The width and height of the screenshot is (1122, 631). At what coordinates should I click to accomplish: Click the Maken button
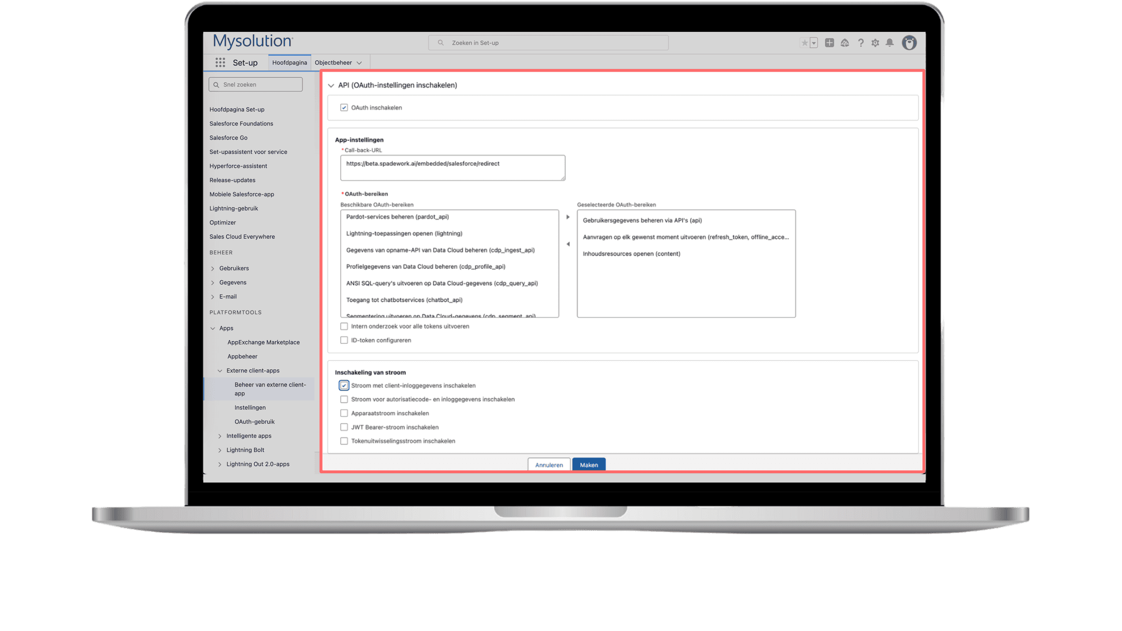coord(589,464)
